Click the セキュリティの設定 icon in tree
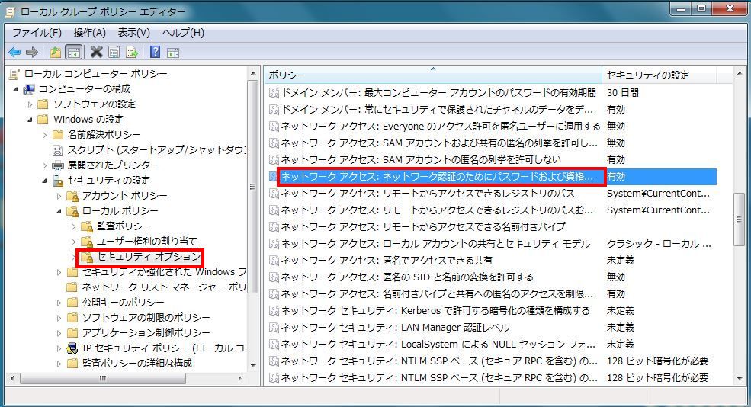The image size is (751, 407). point(58,181)
